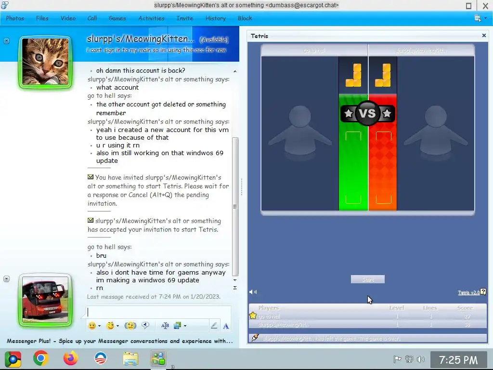Click the contact's personal status message

(x=156, y=50)
